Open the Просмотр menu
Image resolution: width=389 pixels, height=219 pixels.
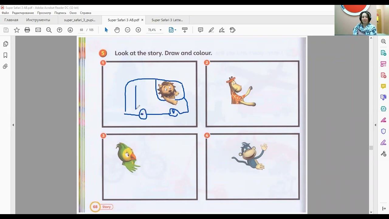44,13
